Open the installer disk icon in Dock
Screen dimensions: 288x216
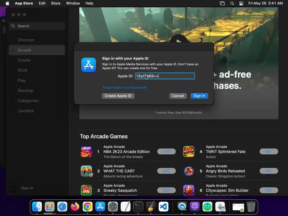pos(220,207)
